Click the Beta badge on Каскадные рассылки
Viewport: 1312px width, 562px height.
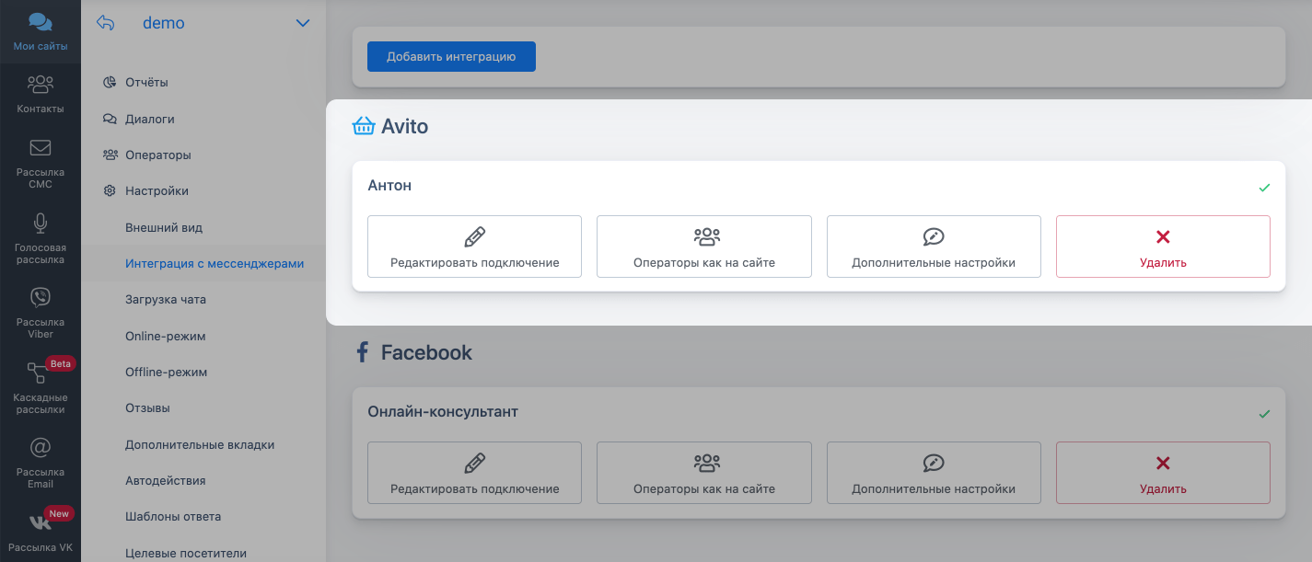(x=60, y=363)
